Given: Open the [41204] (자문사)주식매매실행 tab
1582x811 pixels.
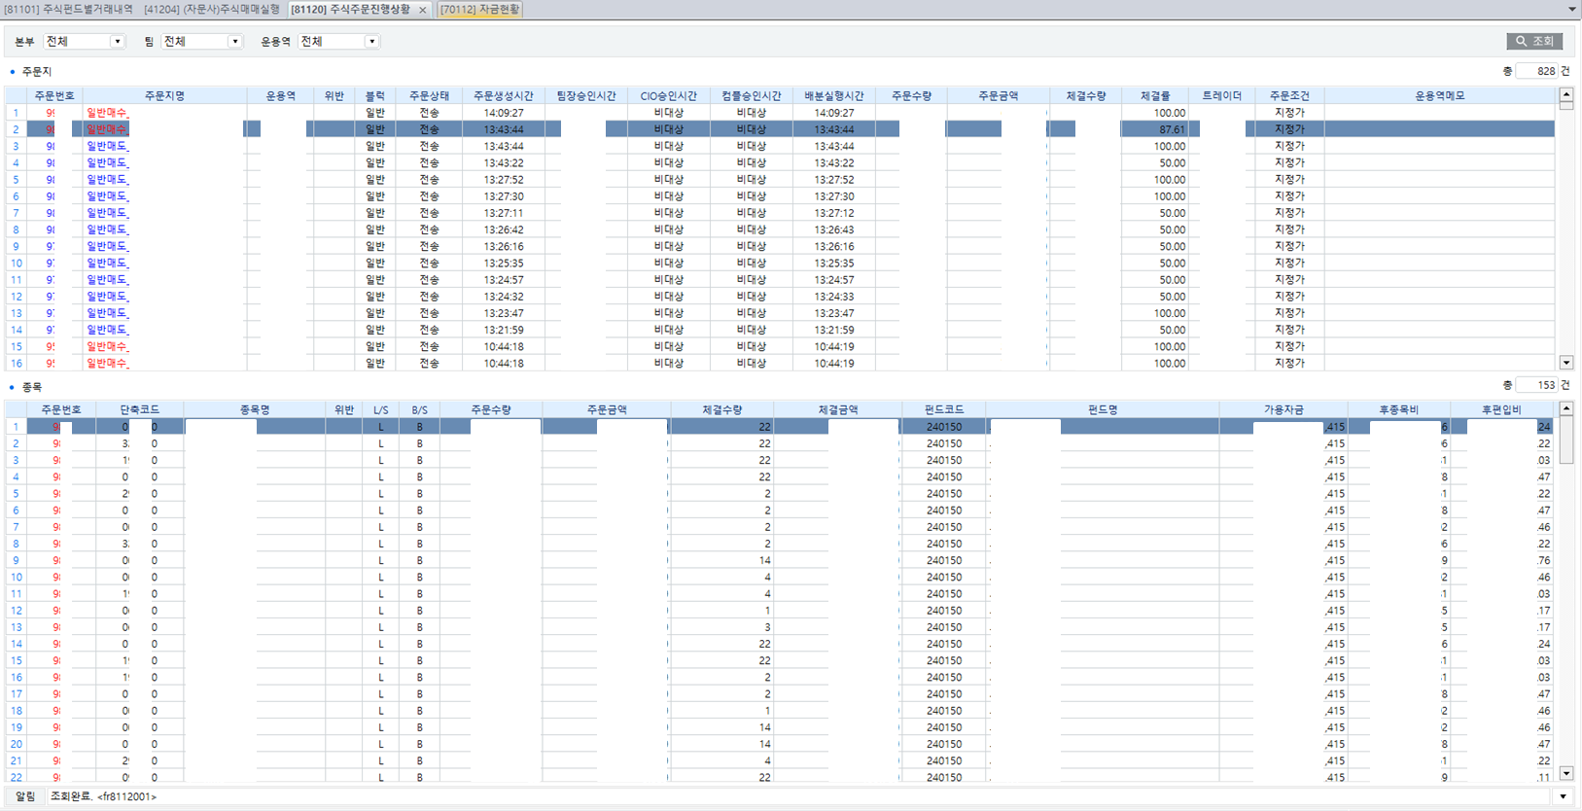Looking at the screenshot, I should point(211,10).
